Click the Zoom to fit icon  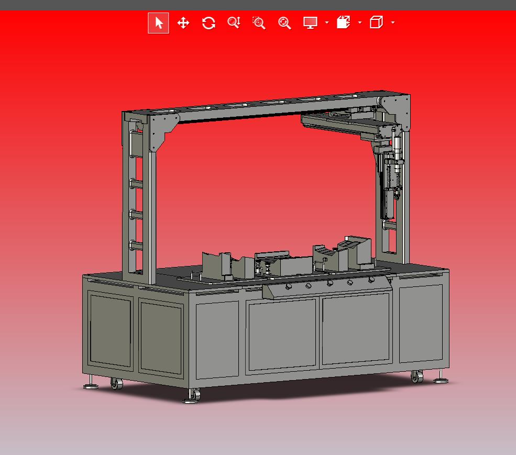click(x=284, y=23)
